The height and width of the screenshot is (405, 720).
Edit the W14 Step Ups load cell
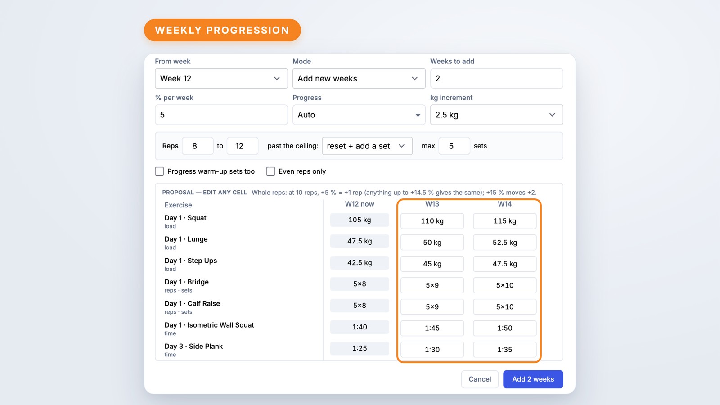click(505, 264)
